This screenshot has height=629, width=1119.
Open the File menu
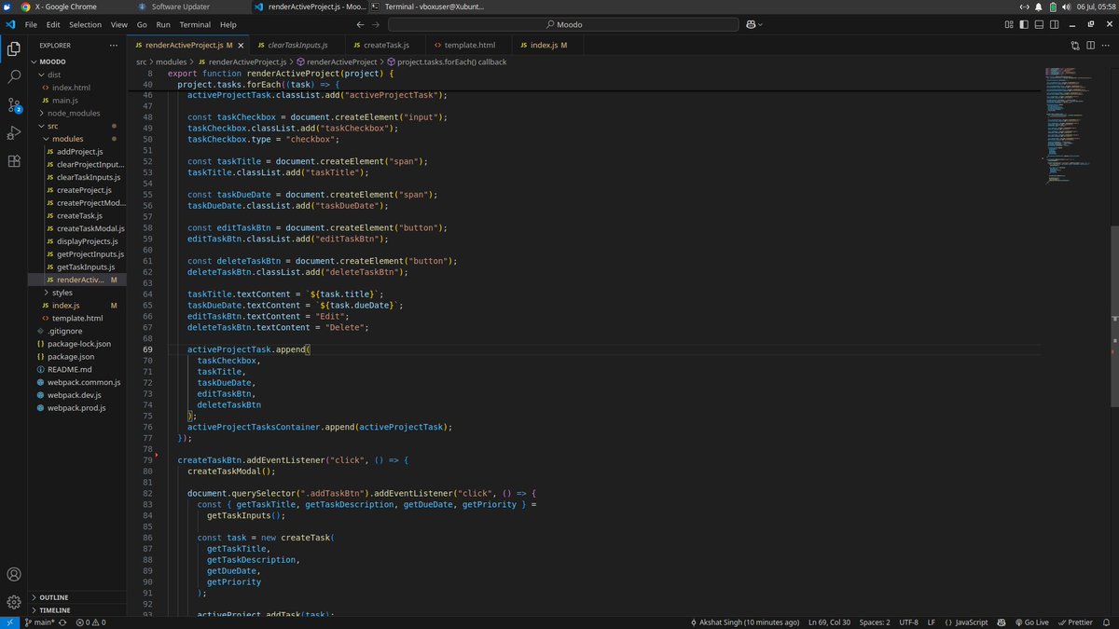tap(32, 24)
